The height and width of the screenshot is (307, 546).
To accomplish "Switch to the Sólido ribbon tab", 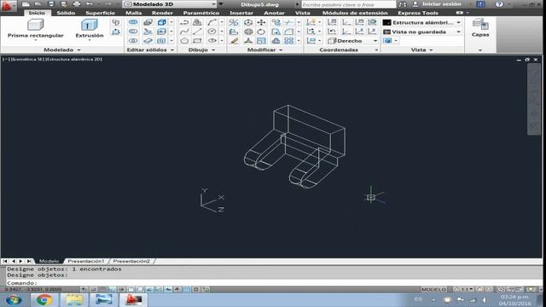I will click(x=66, y=13).
